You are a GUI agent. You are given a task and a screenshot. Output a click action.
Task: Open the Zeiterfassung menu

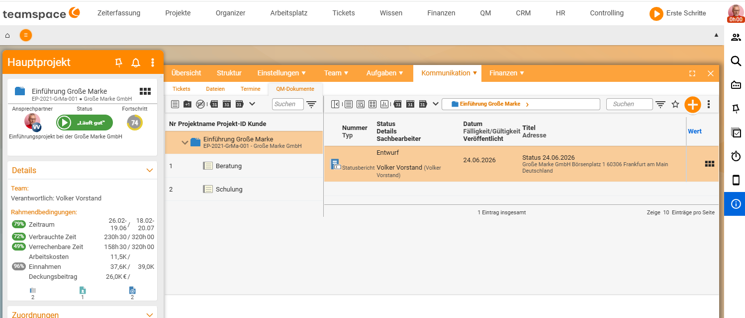click(x=119, y=13)
